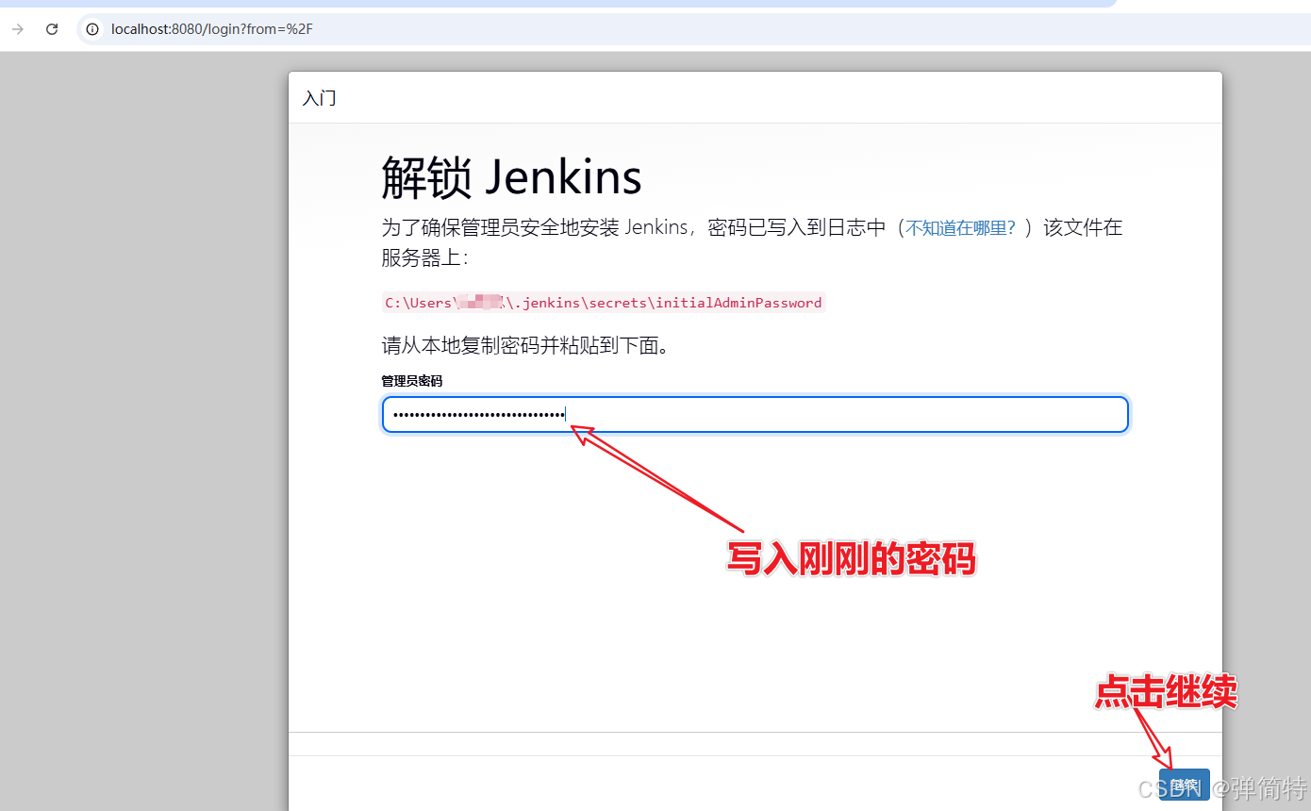1311x811 pixels.
Task: Click the '入门' dialog title
Action: pyautogui.click(x=319, y=98)
